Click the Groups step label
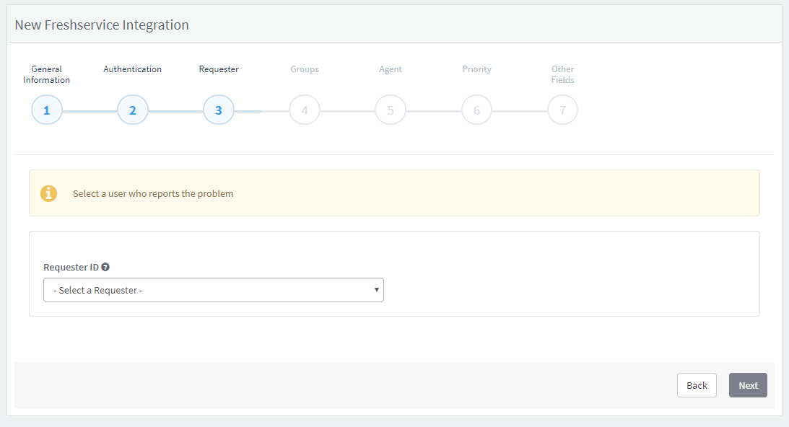 [305, 69]
